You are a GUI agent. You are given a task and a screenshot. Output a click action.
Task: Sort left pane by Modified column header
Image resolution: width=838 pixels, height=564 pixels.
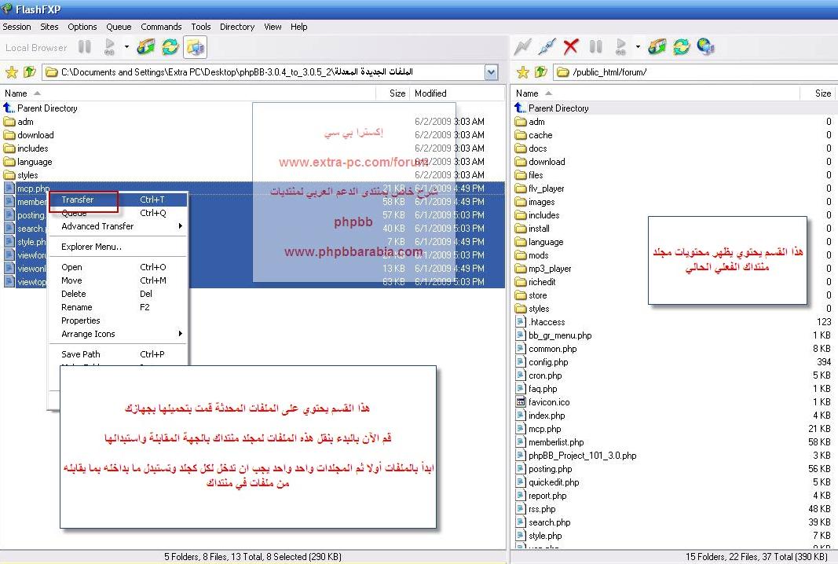[x=457, y=93]
